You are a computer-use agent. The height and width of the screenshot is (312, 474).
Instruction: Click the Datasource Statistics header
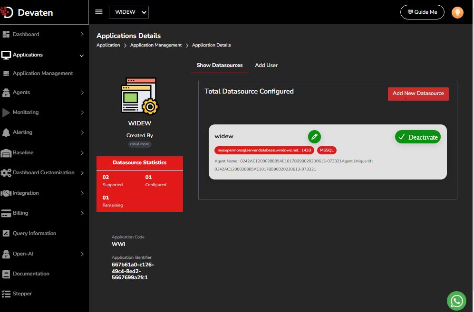pos(140,162)
